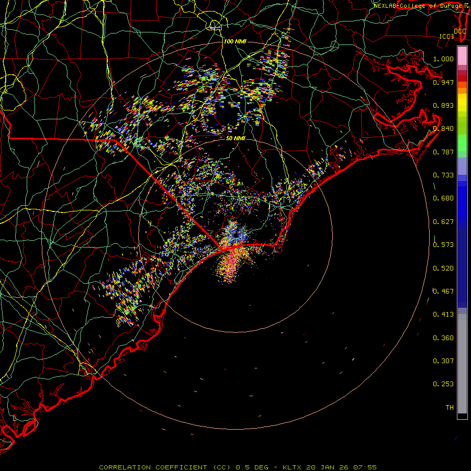Click the 0.520 legend value
Viewport: 471px width, 471px height.
[x=443, y=268]
